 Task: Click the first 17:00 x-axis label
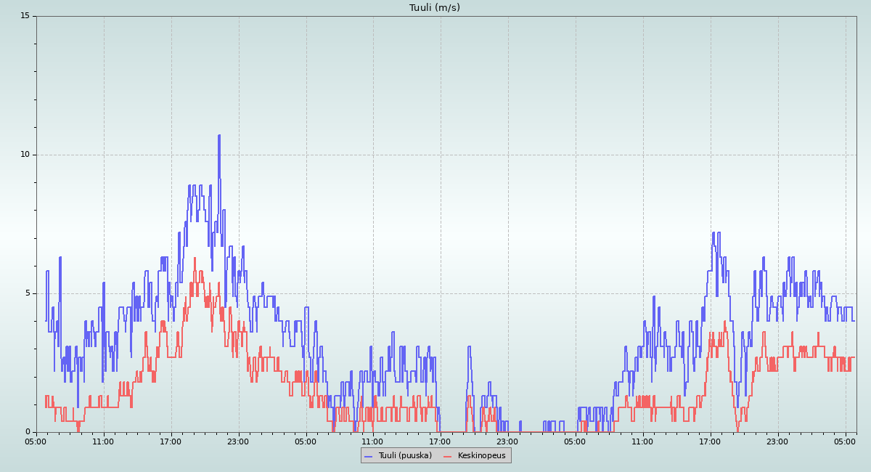pos(171,441)
